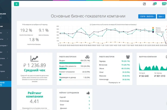Click the workshops cubes icon

point(88,57)
